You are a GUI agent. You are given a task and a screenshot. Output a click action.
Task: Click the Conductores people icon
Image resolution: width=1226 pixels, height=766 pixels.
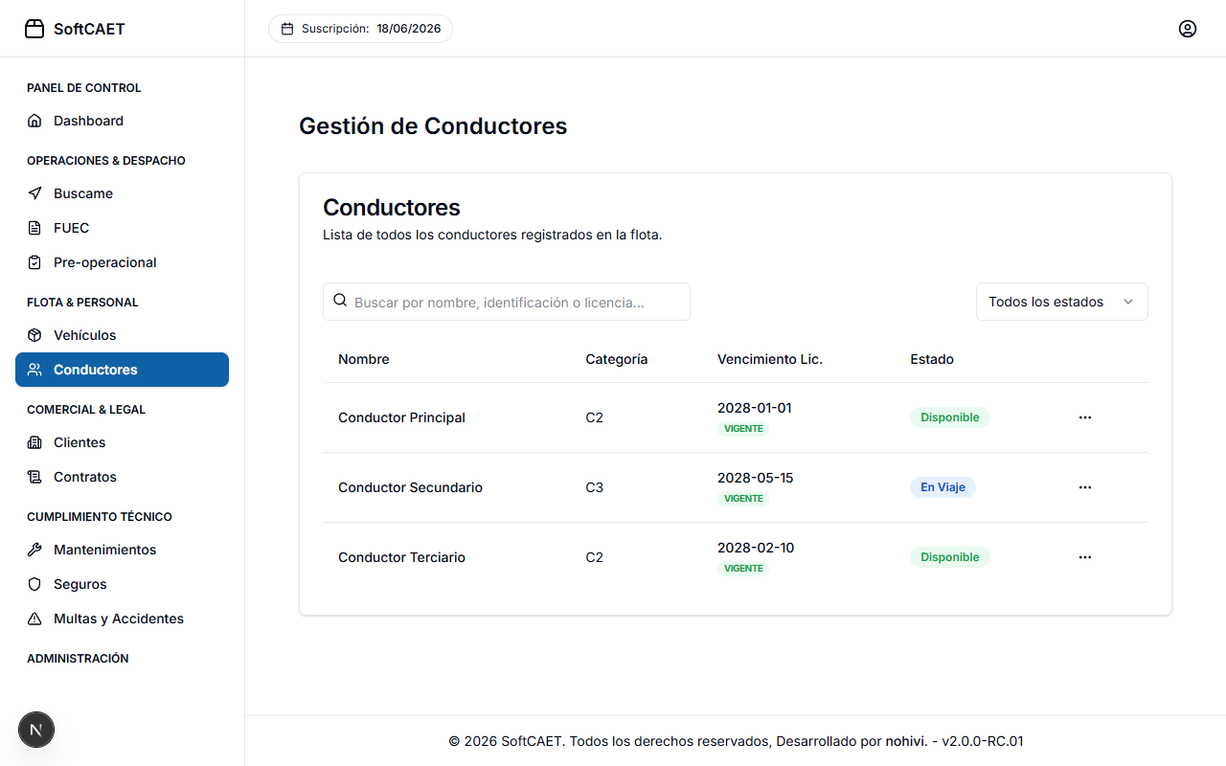[x=34, y=370]
